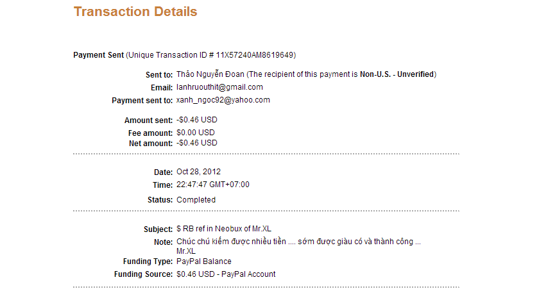Click the xanh_ngoc92@yahoo.com email address
The height and width of the screenshot is (298, 539).
click(x=223, y=100)
